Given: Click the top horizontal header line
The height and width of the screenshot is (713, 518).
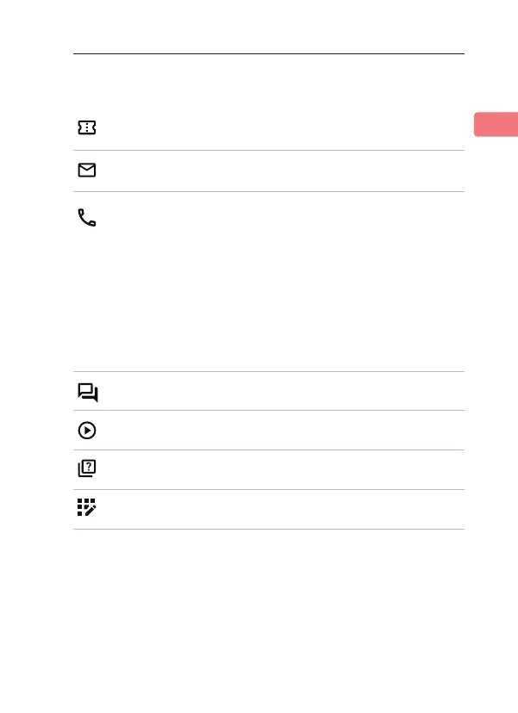Looking at the screenshot, I should [269, 54].
